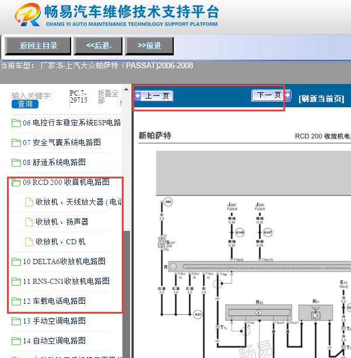Click the document icon for 收放机、CD 机
Image resolution: width=351 pixels, height=358 pixels.
[29, 242]
